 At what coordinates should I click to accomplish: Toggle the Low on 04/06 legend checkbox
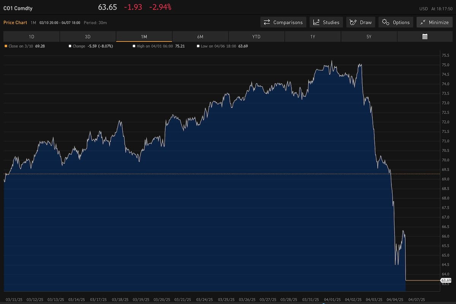[198, 46]
